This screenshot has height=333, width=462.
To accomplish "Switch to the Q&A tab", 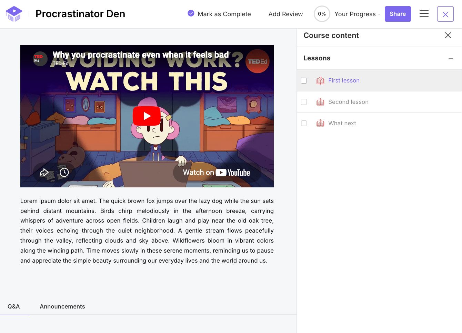I will [14, 306].
